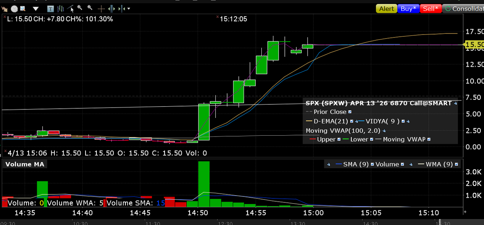This screenshot has width=484, height=225.
Task: Click the timeline scrollbar handle near 15:30
Action: [x=441, y=222]
